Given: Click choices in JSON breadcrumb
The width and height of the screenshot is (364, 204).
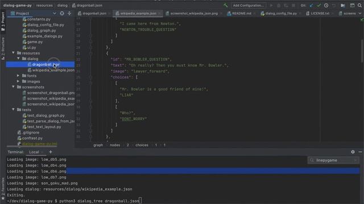Looking at the screenshot, I should click(142, 145).
